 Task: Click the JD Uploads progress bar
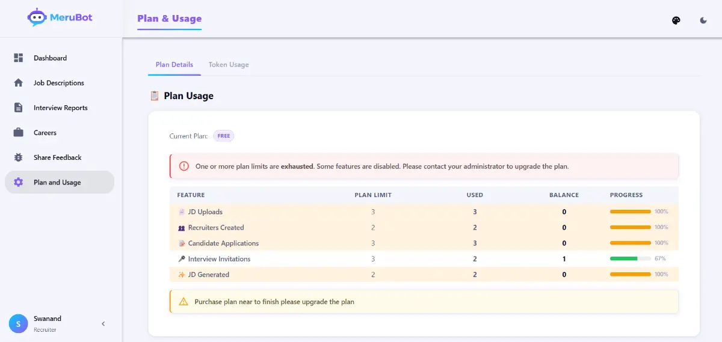click(x=631, y=212)
